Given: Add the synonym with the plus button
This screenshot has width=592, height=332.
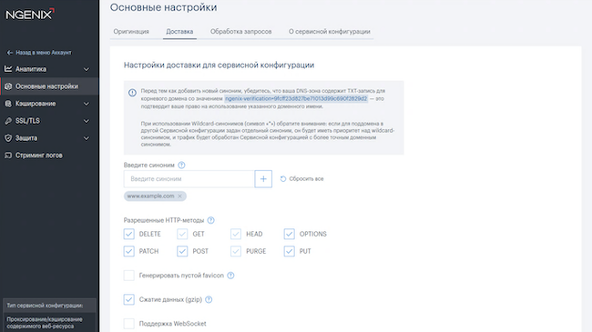Looking at the screenshot, I should (x=263, y=179).
